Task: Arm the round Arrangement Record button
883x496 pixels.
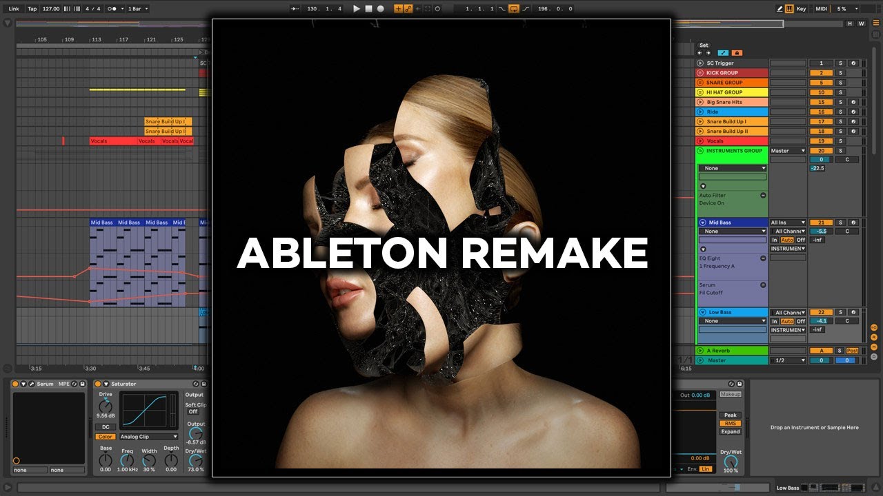Action: click(380, 9)
